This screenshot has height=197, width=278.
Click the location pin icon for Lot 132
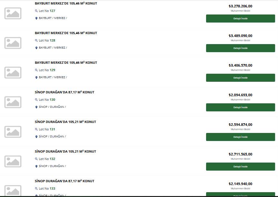click(x=36, y=166)
